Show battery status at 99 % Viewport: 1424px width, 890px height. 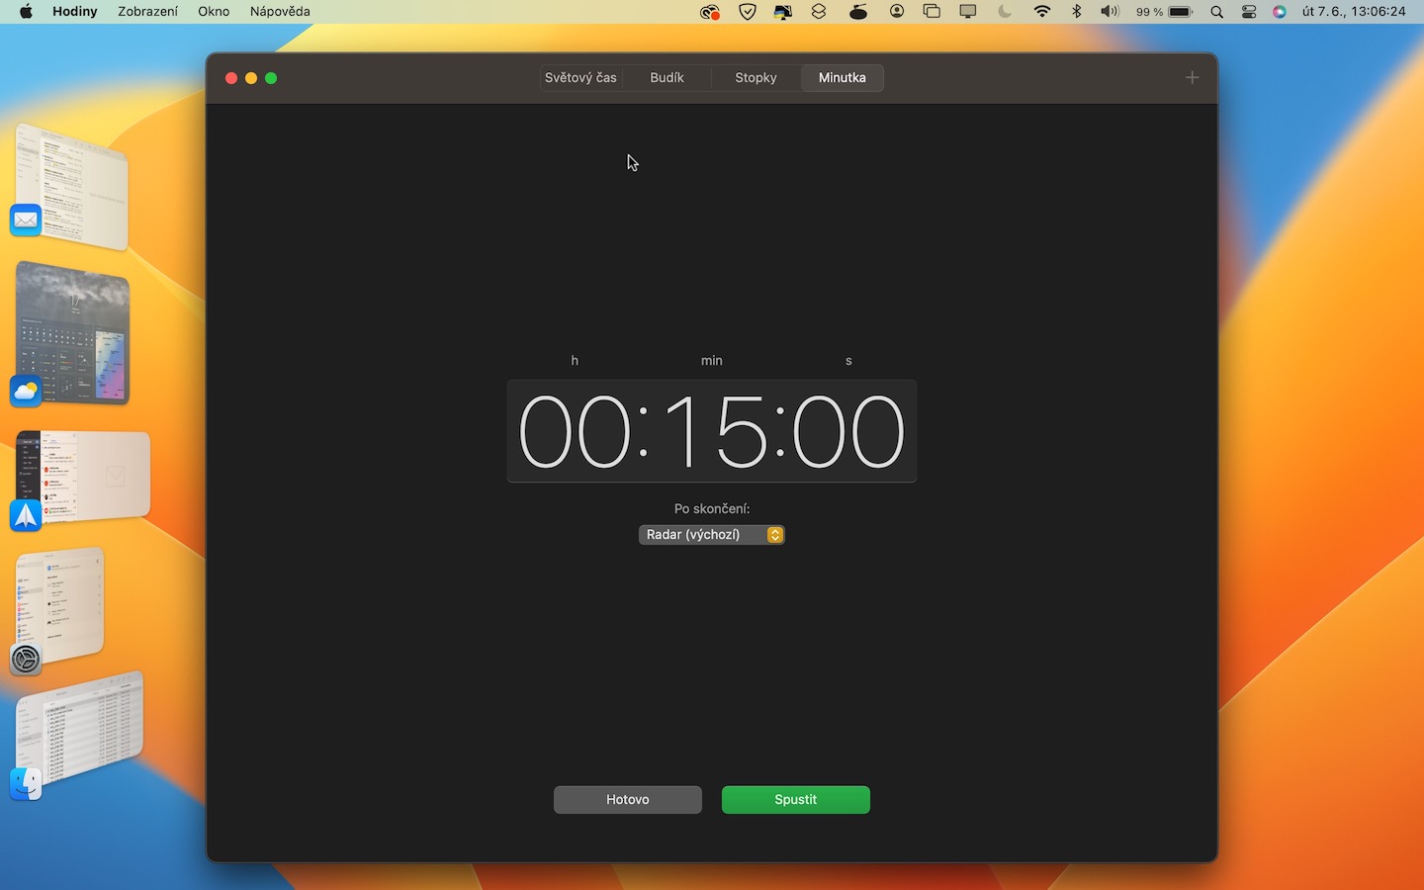click(1164, 12)
